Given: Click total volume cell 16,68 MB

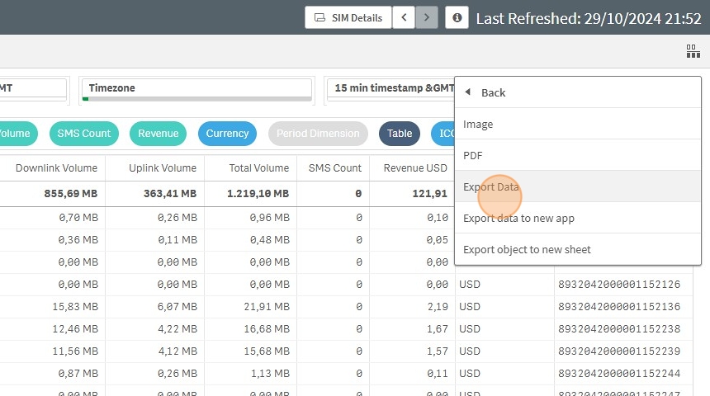Looking at the screenshot, I should (267, 328).
